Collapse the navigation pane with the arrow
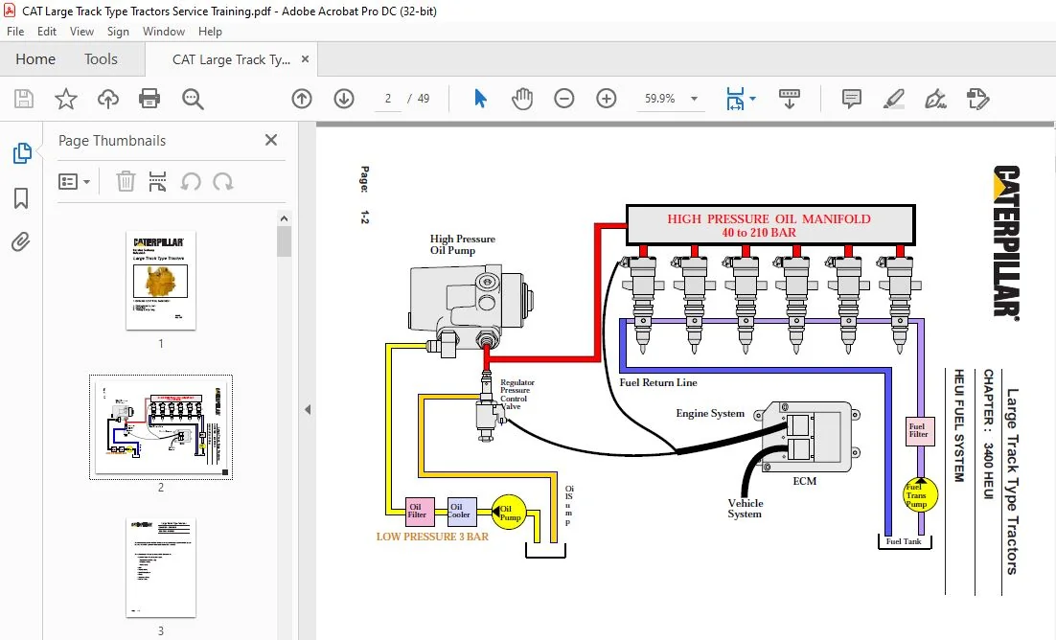 click(x=308, y=410)
